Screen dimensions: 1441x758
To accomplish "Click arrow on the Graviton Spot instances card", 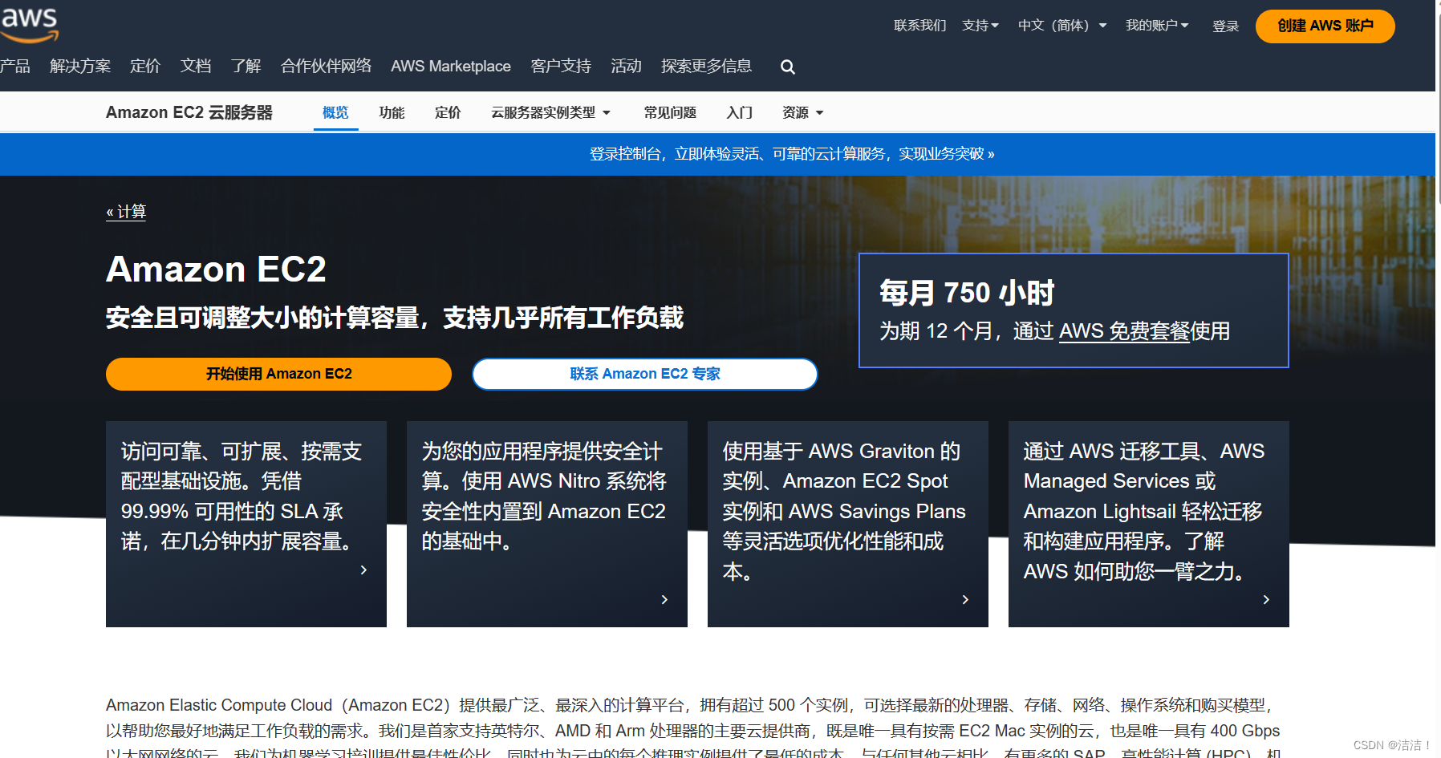I will click(x=965, y=599).
